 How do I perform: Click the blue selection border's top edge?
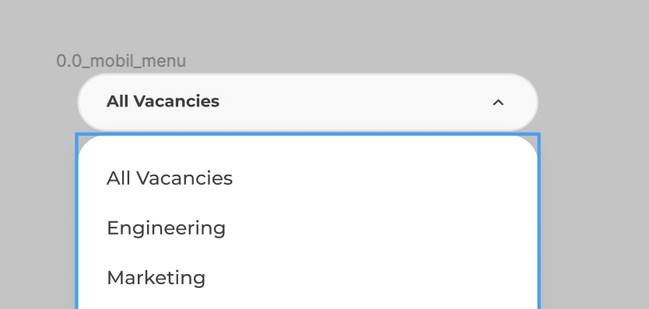[307, 134]
